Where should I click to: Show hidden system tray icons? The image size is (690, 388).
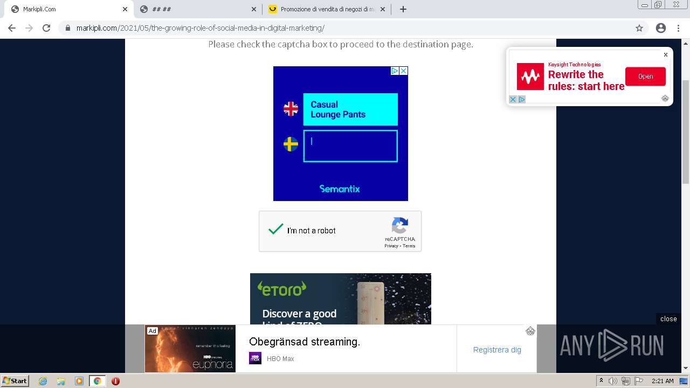click(x=601, y=381)
